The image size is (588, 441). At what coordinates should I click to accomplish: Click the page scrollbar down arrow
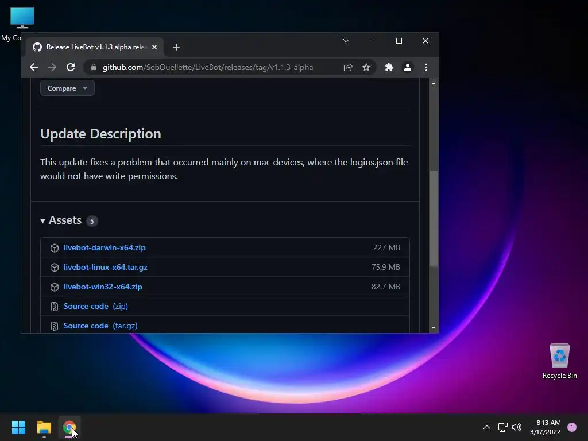434,328
